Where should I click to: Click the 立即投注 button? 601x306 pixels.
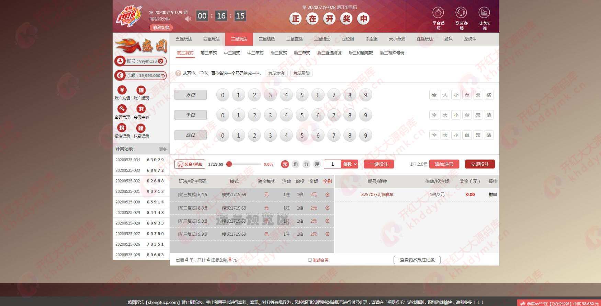(x=480, y=164)
